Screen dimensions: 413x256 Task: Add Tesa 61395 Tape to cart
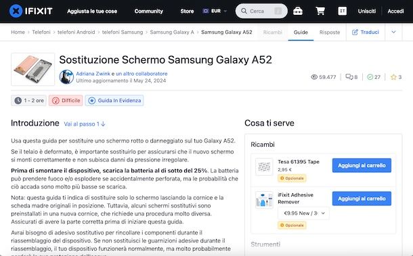[362, 165]
